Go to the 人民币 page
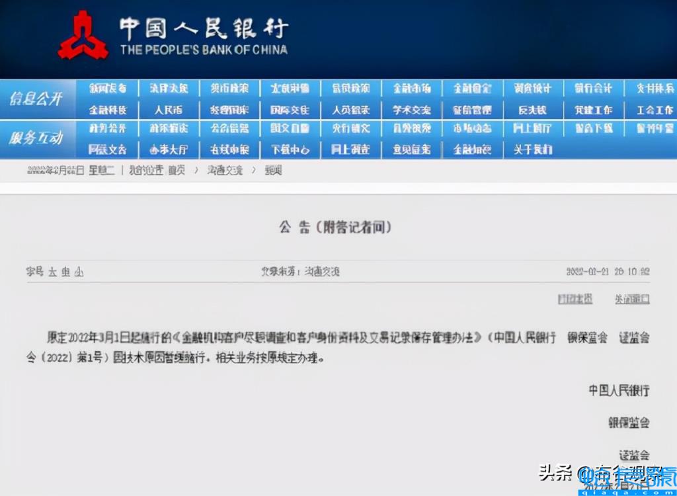The image size is (677, 496). click(x=169, y=110)
